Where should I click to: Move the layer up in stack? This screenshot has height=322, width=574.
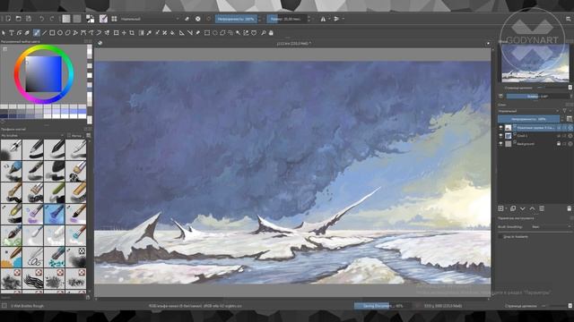(532, 208)
